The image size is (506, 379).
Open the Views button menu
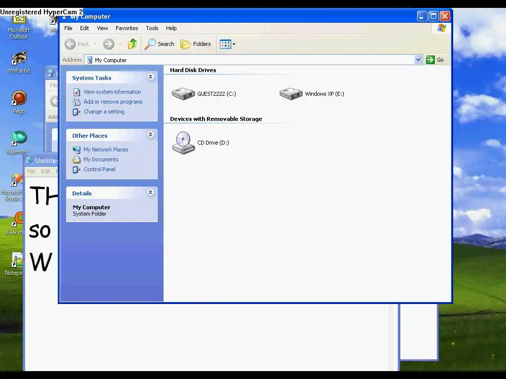point(227,44)
